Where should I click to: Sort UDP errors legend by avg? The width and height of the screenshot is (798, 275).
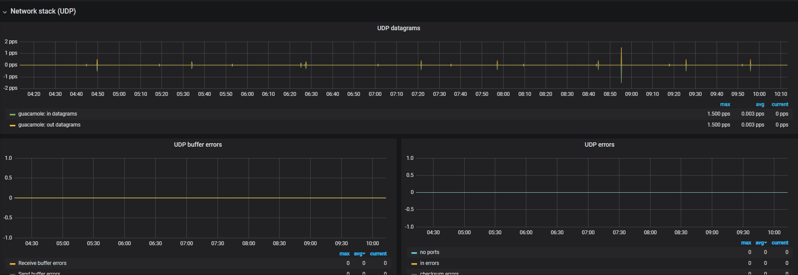point(761,243)
